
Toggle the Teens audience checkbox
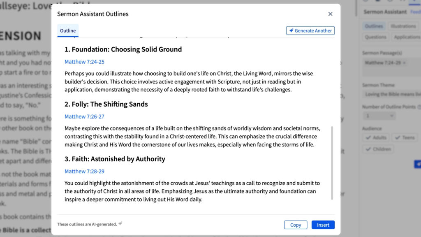tap(405, 138)
